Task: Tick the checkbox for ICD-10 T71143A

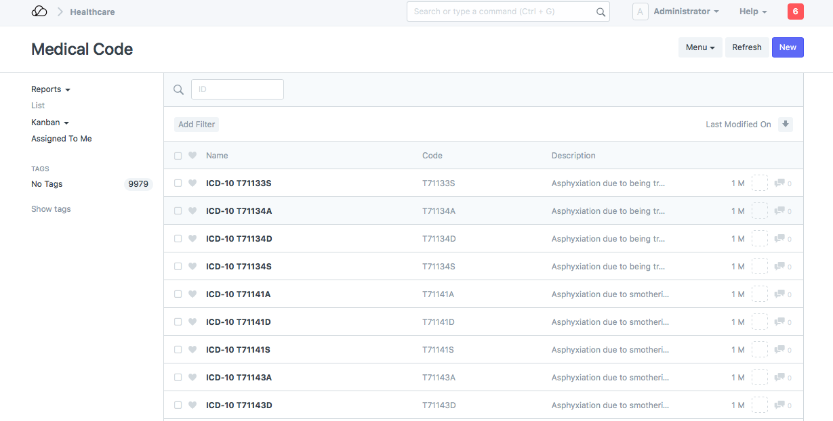Action: [178, 378]
